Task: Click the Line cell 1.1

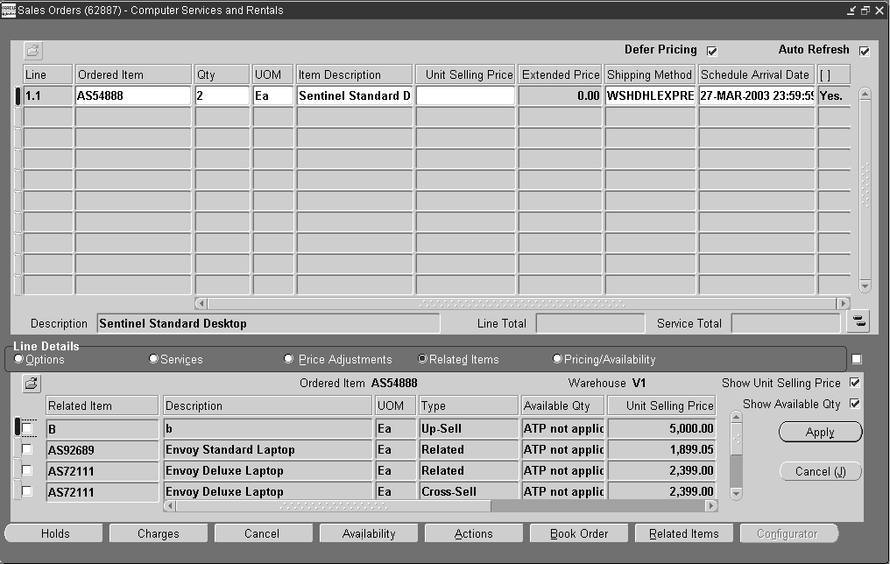Action: coord(47,95)
